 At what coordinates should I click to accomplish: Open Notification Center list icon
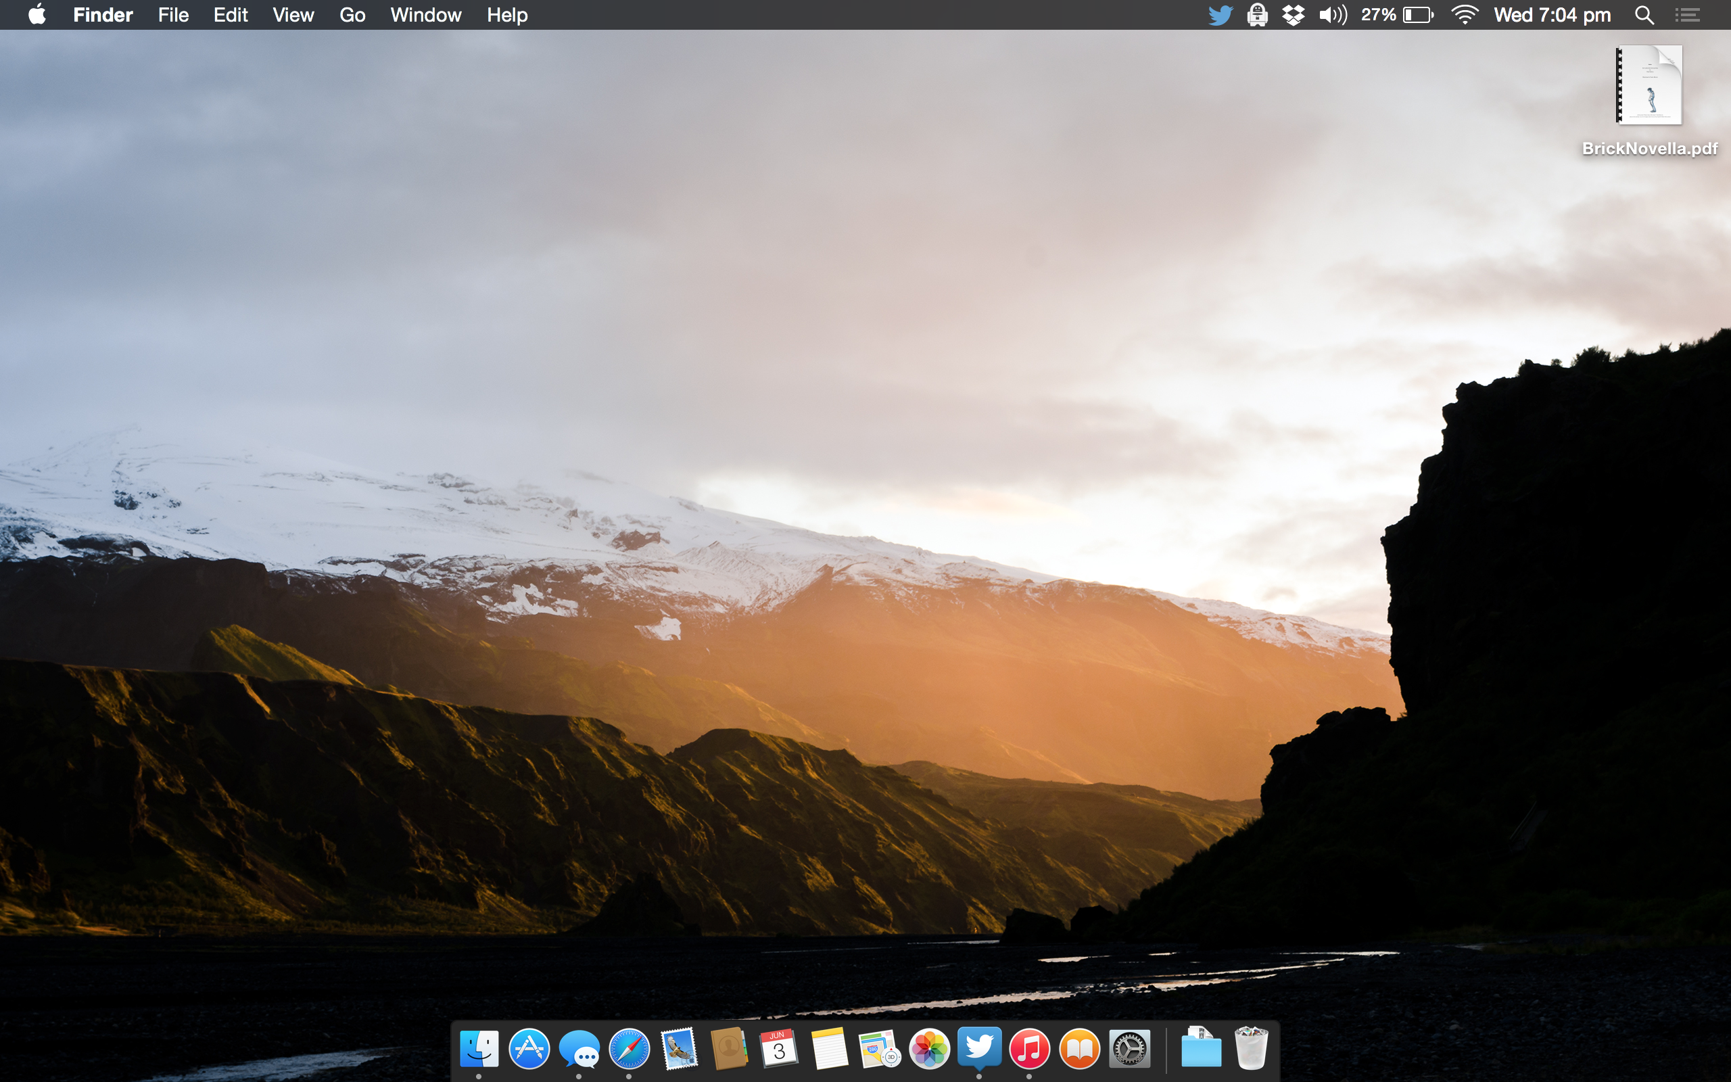[1688, 14]
